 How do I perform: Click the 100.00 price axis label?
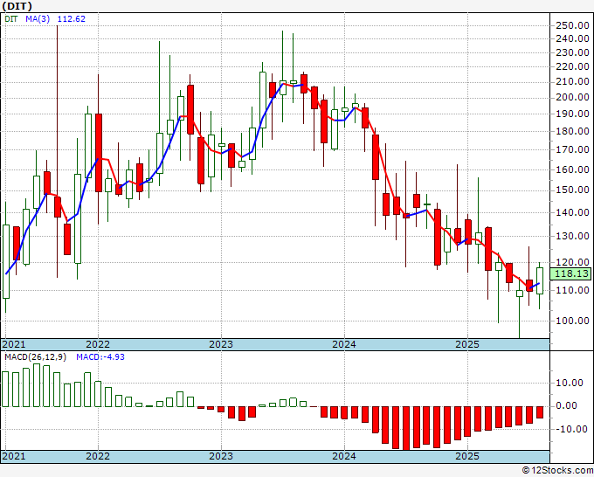point(572,321)
